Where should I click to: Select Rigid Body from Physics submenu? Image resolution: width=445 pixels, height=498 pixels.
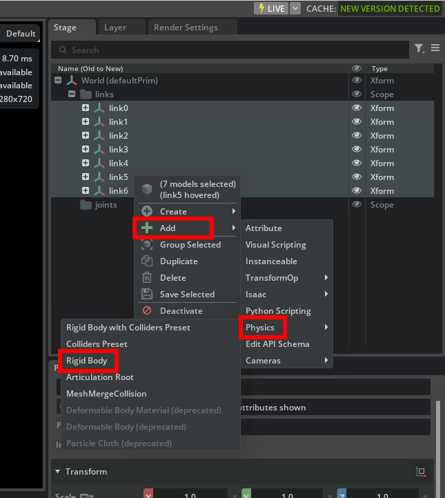click(x=86, y=361)
